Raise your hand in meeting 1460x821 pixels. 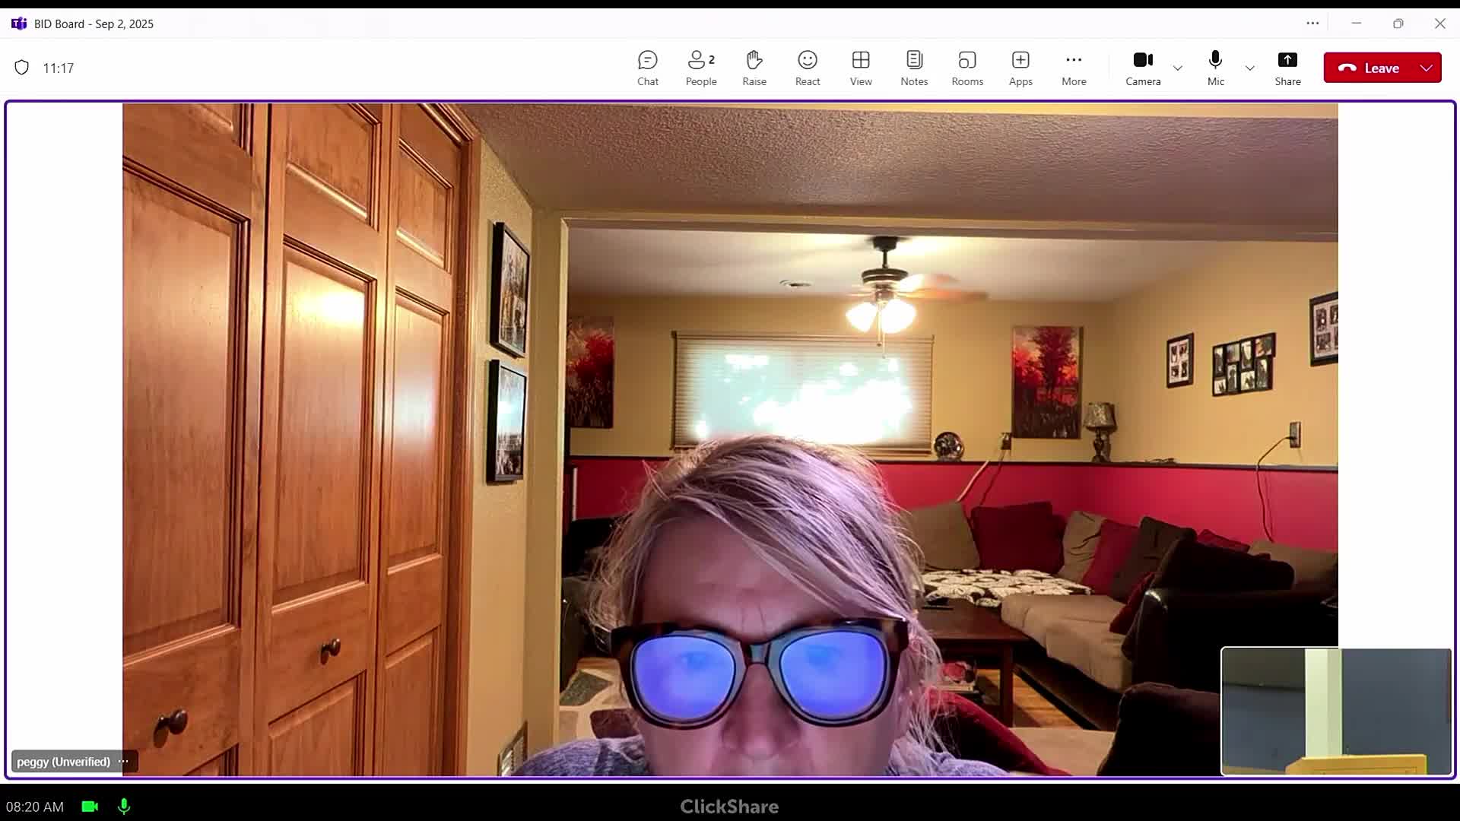(754, 68)
